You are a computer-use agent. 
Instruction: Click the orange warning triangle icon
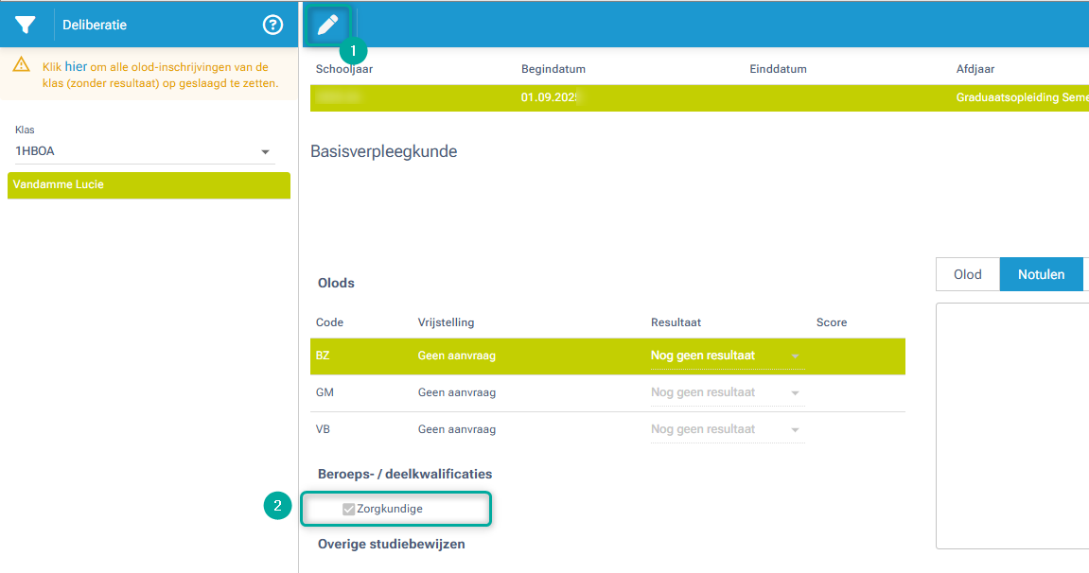(22, 66)
